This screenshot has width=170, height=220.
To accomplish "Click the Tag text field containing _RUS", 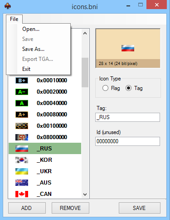I will [x=127, y=117].
